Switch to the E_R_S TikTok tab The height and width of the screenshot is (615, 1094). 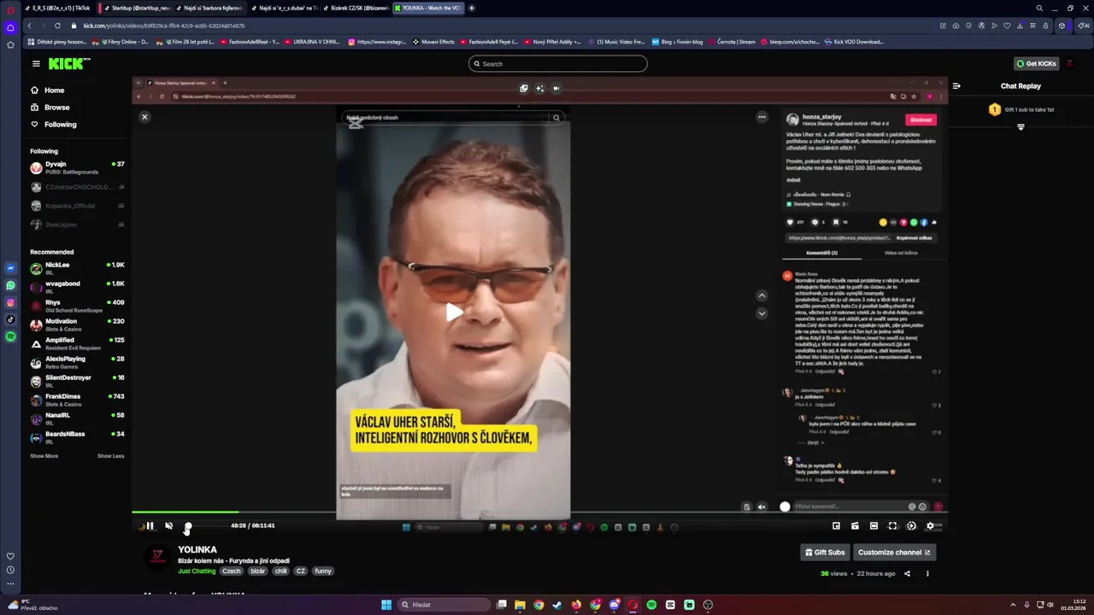click(x=60, y=8)
